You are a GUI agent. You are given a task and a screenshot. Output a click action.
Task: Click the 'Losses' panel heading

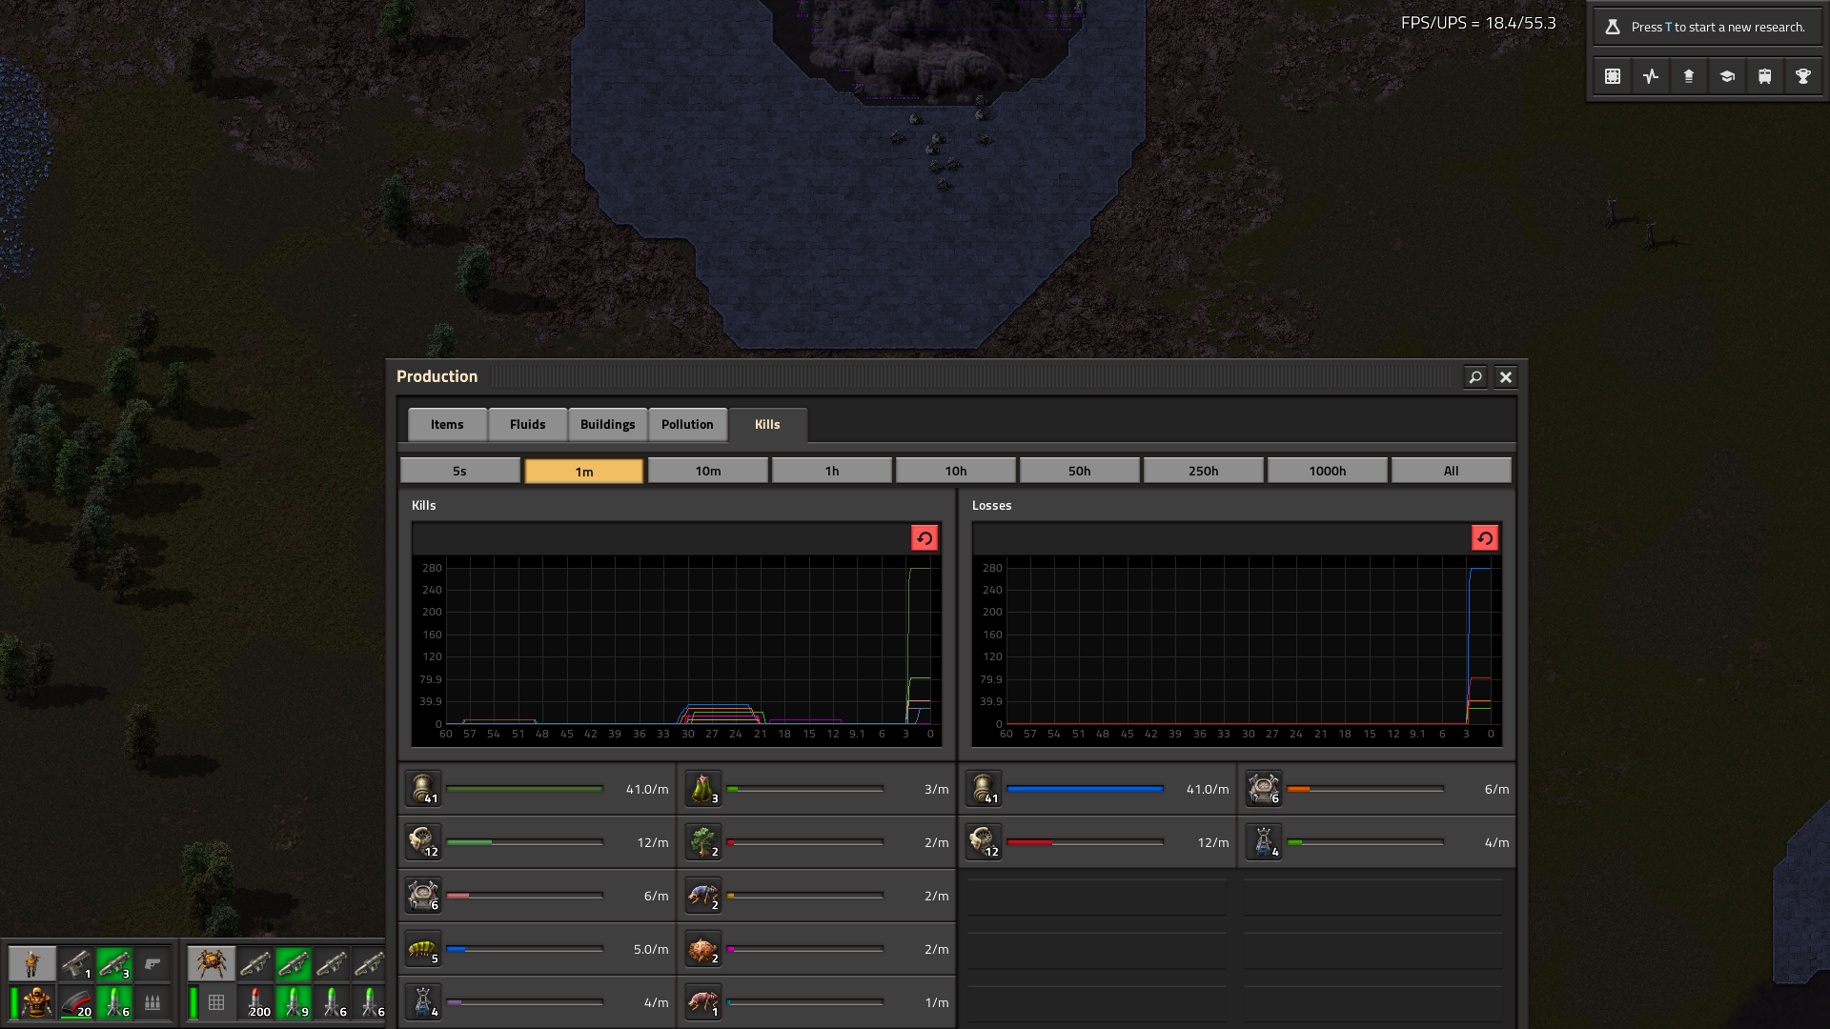point(992,505)
